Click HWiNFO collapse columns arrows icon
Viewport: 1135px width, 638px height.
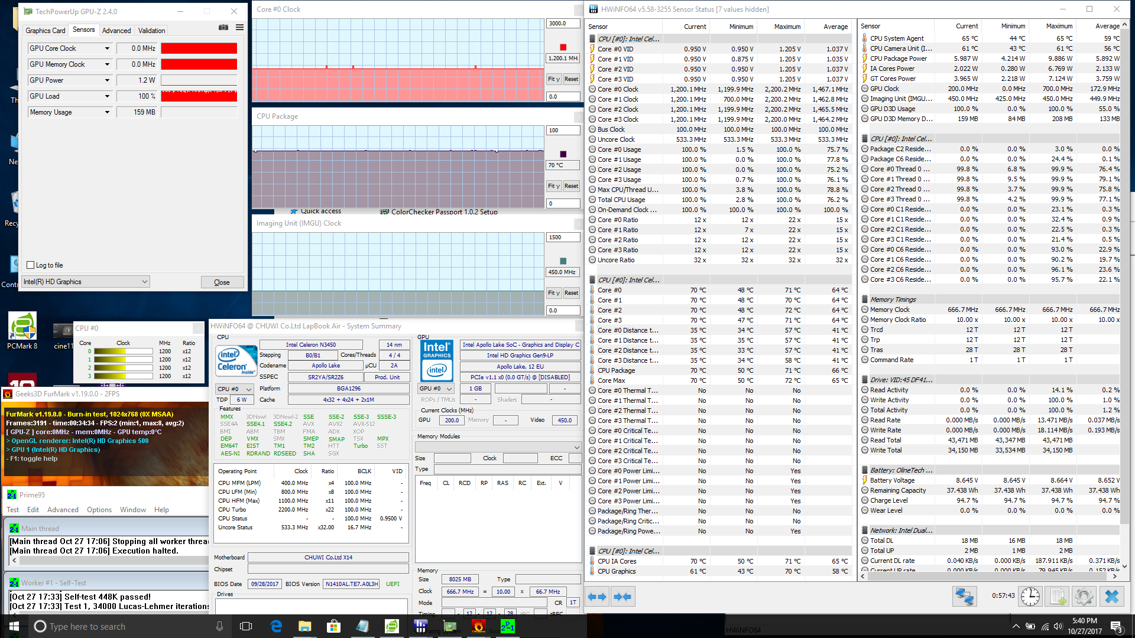click(x=622, y=597)
